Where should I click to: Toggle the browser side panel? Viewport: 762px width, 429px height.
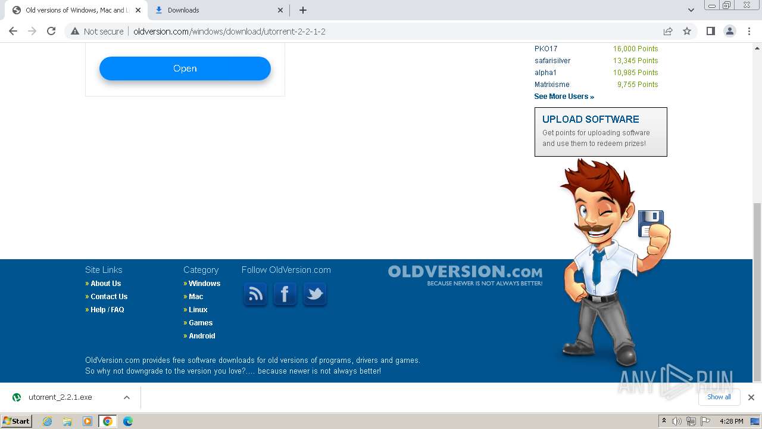point(710,31)
